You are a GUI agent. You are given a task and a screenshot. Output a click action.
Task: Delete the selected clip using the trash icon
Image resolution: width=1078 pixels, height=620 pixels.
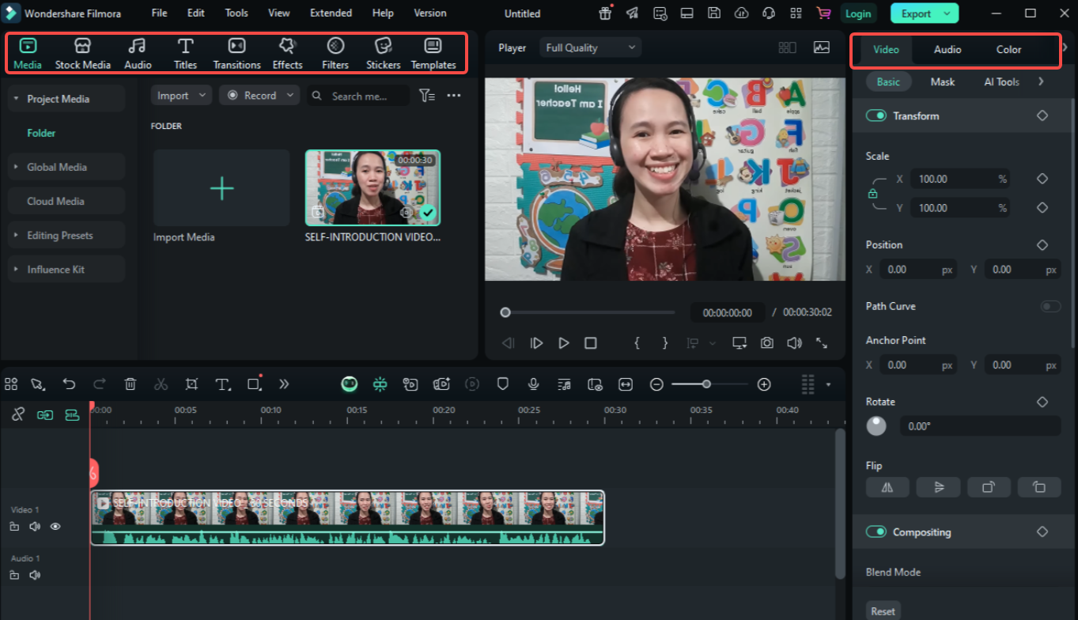point(130,384)
